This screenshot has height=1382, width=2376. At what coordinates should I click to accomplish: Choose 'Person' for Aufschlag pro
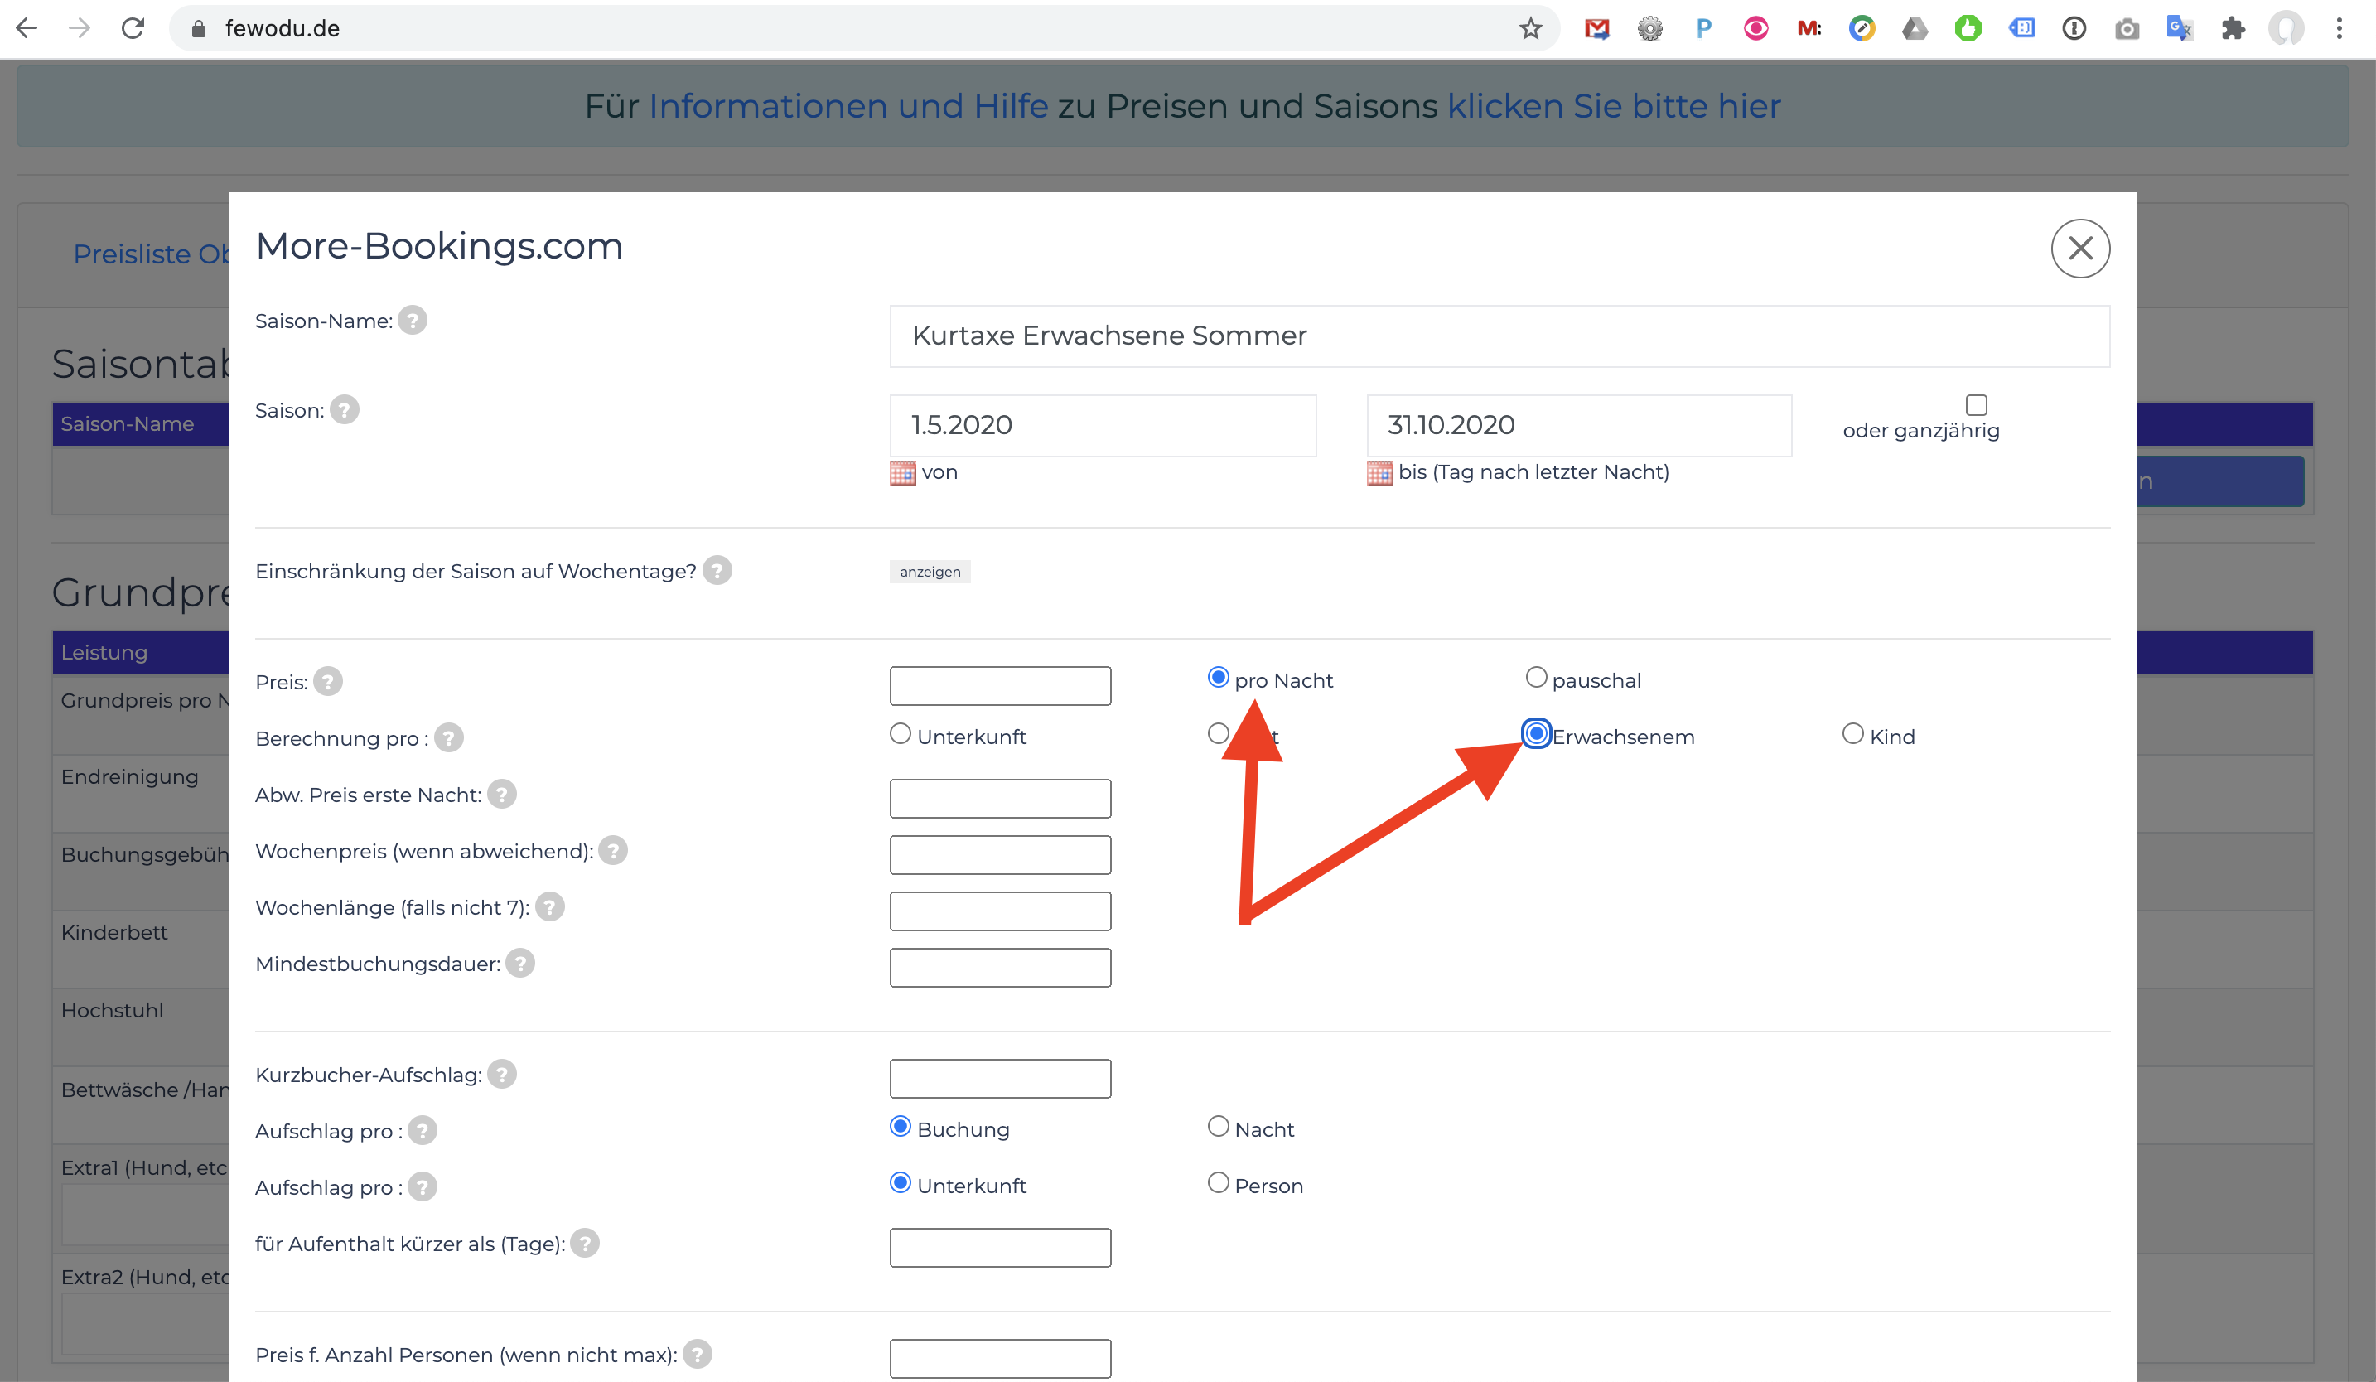point(1218,1182)
